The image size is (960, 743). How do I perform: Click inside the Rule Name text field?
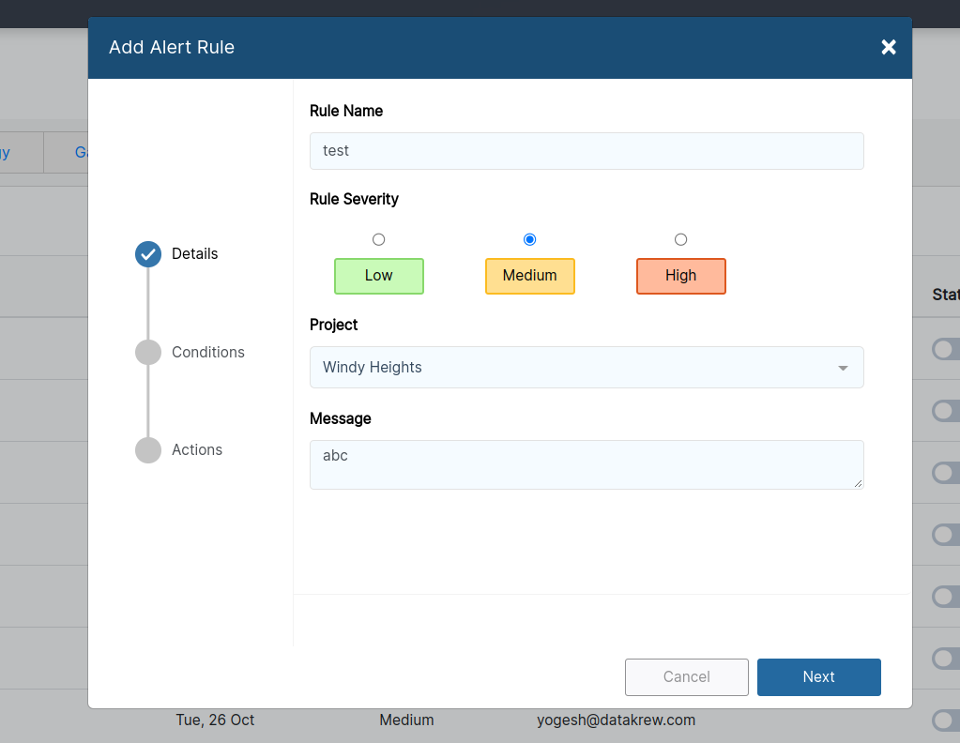587,150
